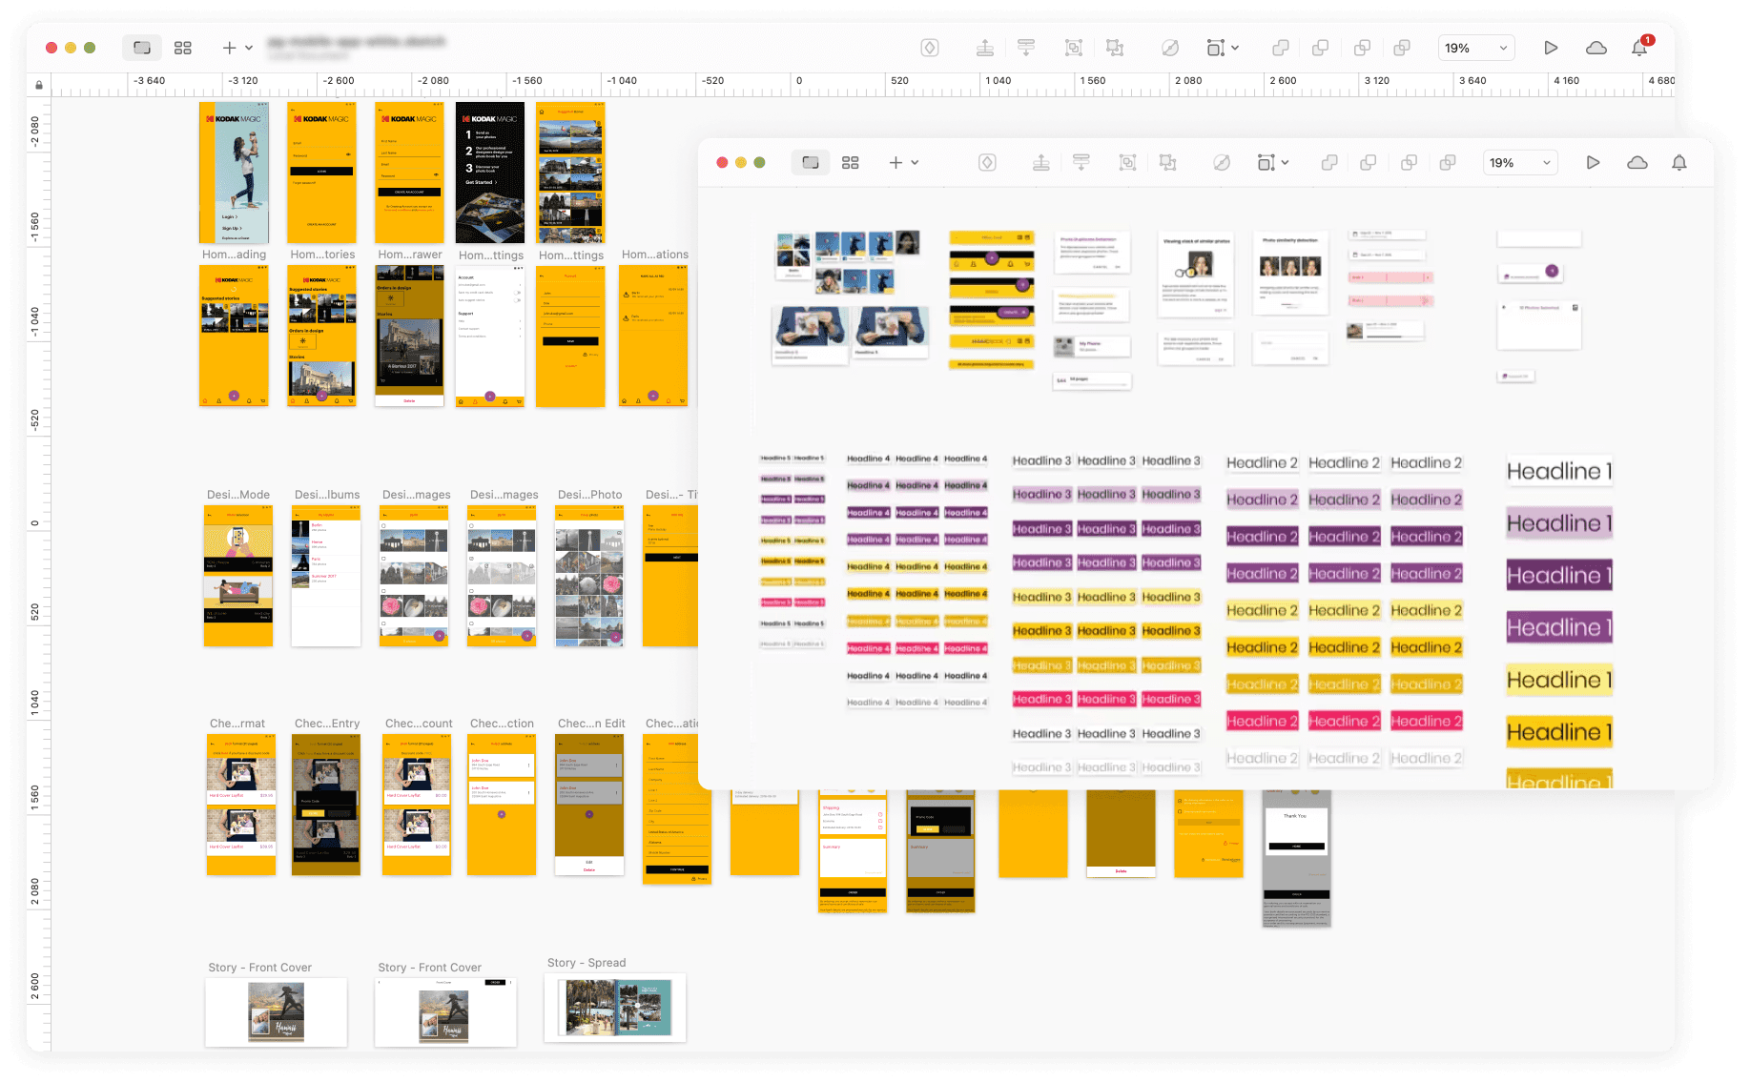
Task: Click the Cloud icon in front window toolbar
Action: click(1637, 163)
